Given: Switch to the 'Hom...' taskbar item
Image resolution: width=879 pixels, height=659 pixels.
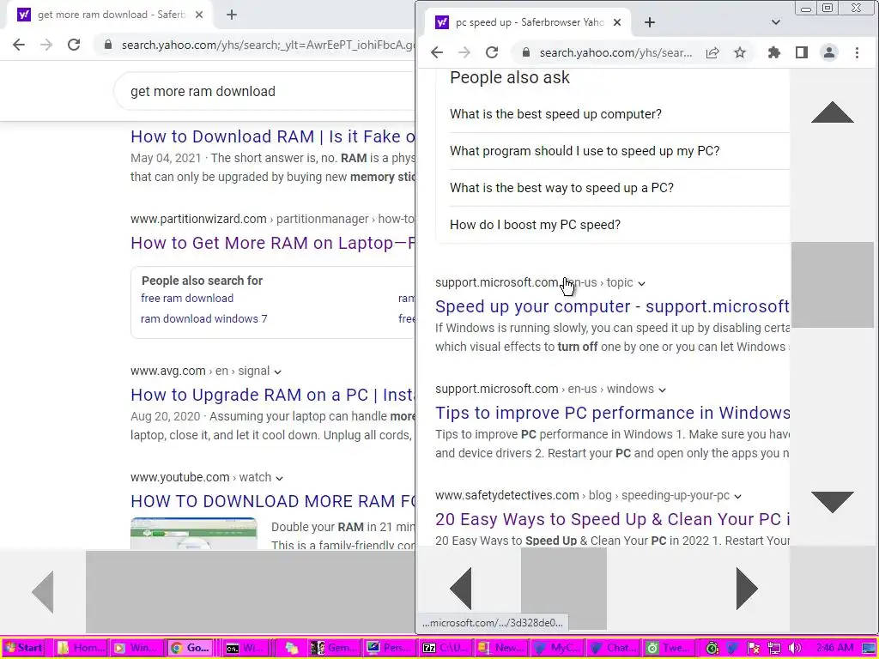Looking at the screenshot, I should pos(81,648).
